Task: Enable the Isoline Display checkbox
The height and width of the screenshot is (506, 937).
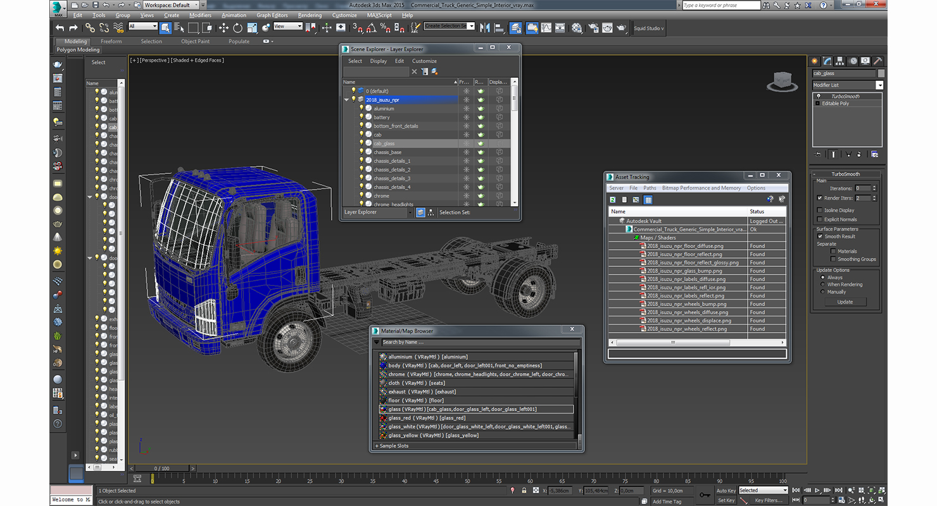Action: click(820, 210)
